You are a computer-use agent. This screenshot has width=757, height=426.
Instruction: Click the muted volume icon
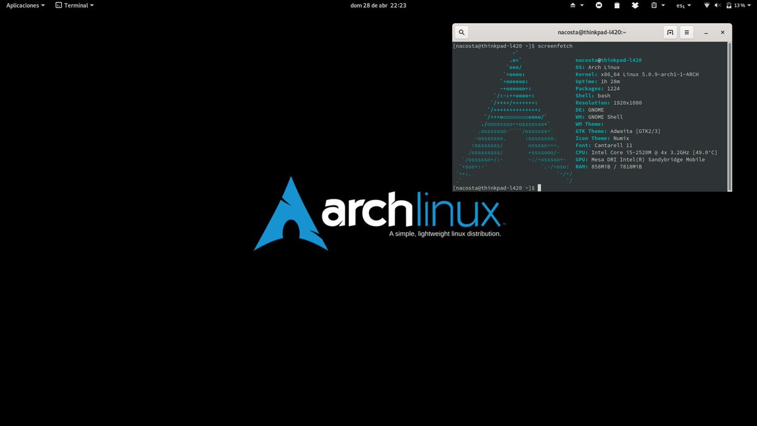pyautogui.click(x=718, y=5)
